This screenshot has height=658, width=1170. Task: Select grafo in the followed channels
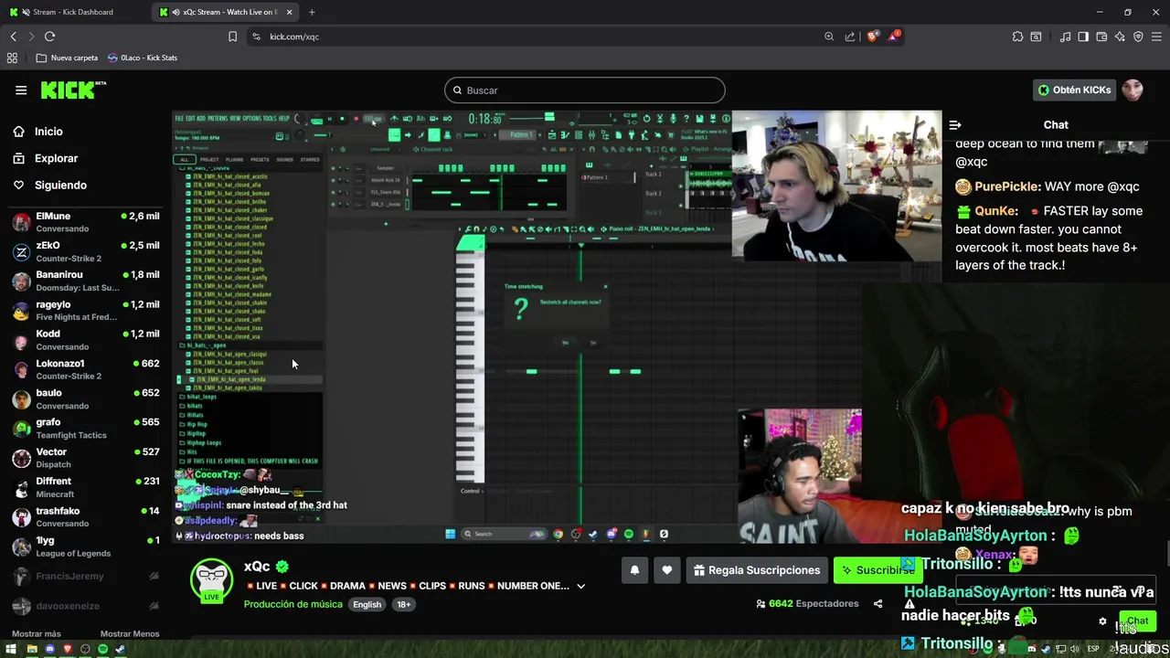point(85,428)
